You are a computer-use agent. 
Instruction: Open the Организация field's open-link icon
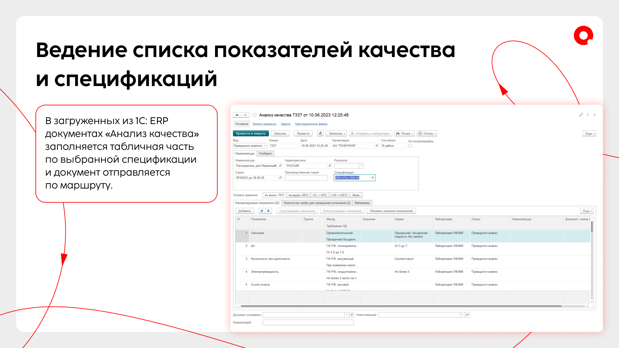[377, 146]
